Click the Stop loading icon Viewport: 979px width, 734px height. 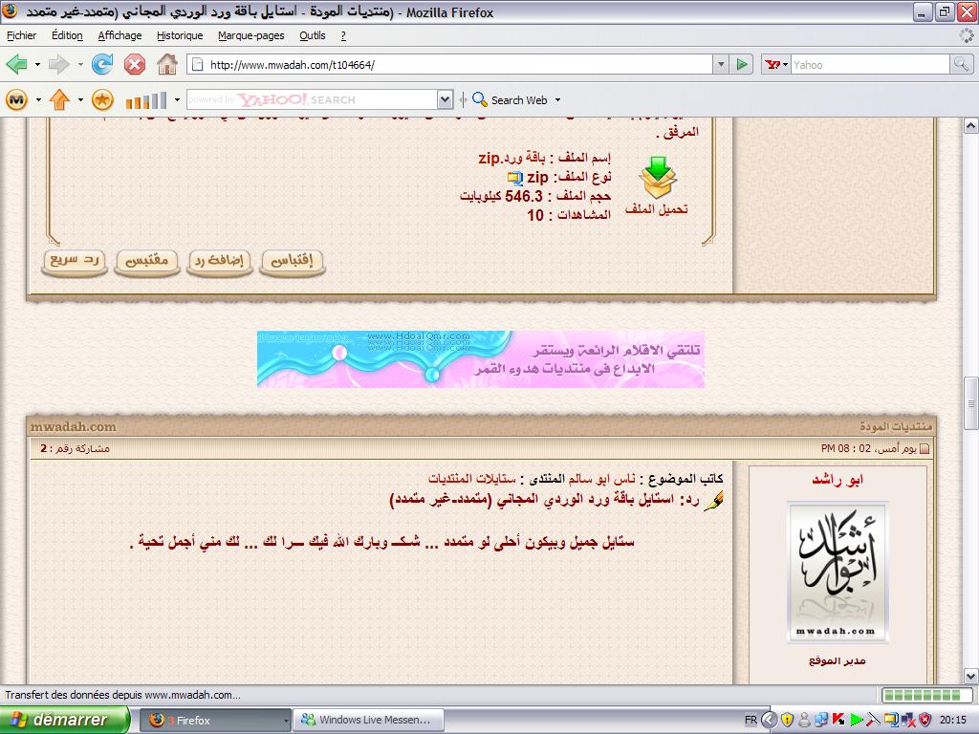135,65
